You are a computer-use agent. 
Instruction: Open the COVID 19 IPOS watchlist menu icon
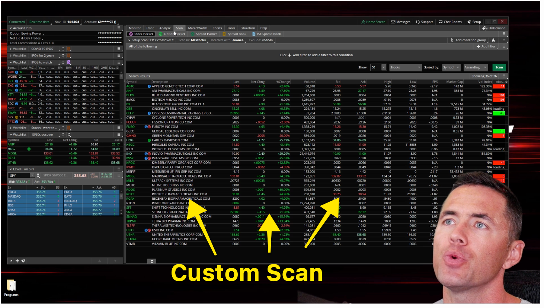pyautogui.click(x=118, y=49)
